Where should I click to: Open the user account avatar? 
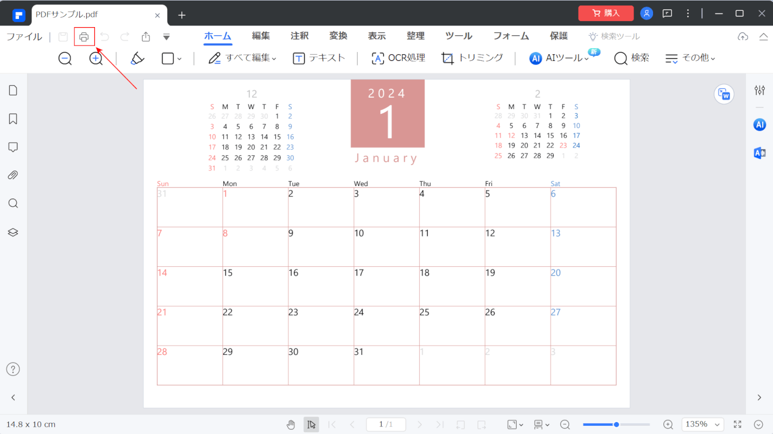click(x=647, y=14)
